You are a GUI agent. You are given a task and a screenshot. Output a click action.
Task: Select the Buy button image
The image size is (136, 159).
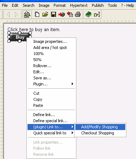pyautogui.click(x=20, y=37)
